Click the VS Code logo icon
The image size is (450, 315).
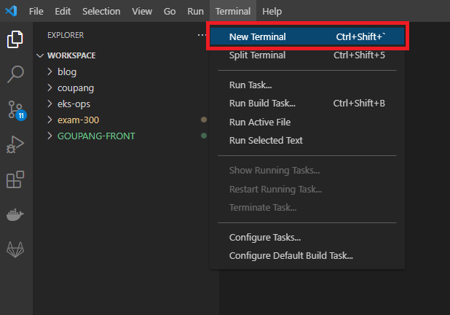coord(11,11)
